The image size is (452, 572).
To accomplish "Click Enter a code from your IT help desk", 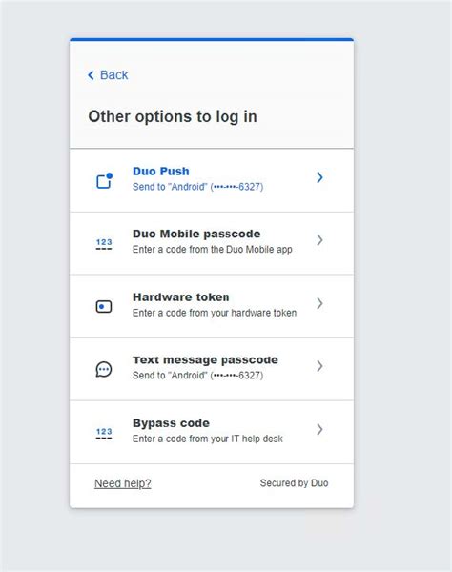I will [x=208, y=439].
